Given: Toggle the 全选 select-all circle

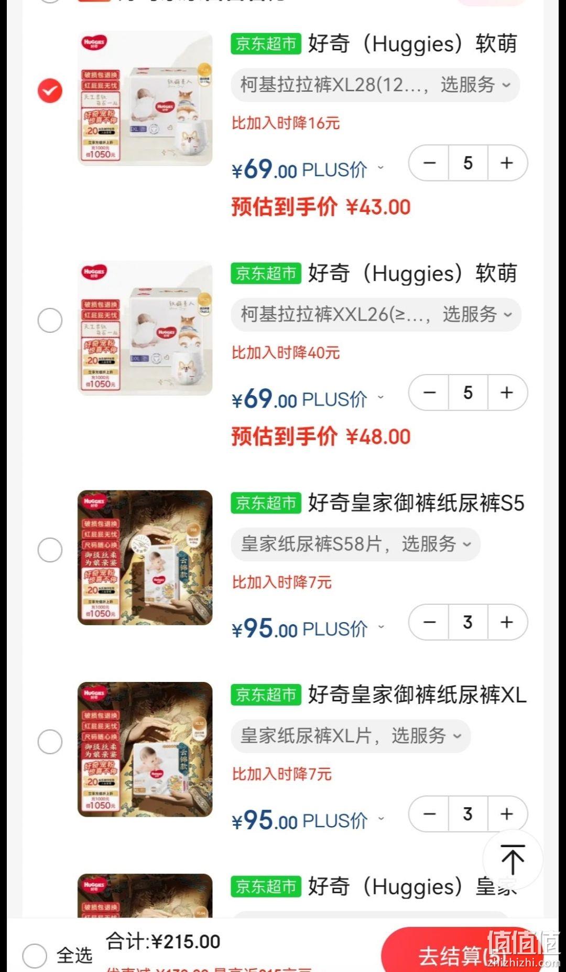Looking at the screenshot, I should [x=35, y=955].
